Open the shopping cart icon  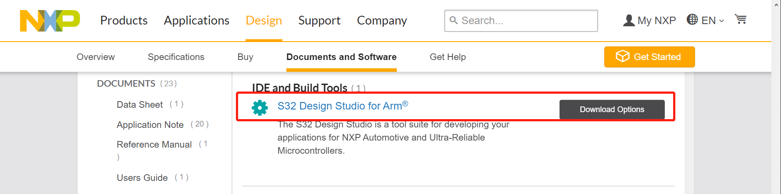pyautogui.click(x=741, y=20)
